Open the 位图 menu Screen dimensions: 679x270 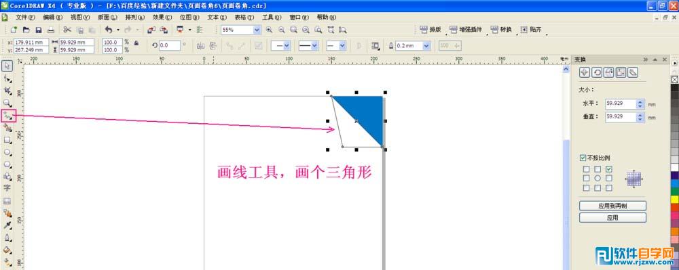(x=189, y=17)
